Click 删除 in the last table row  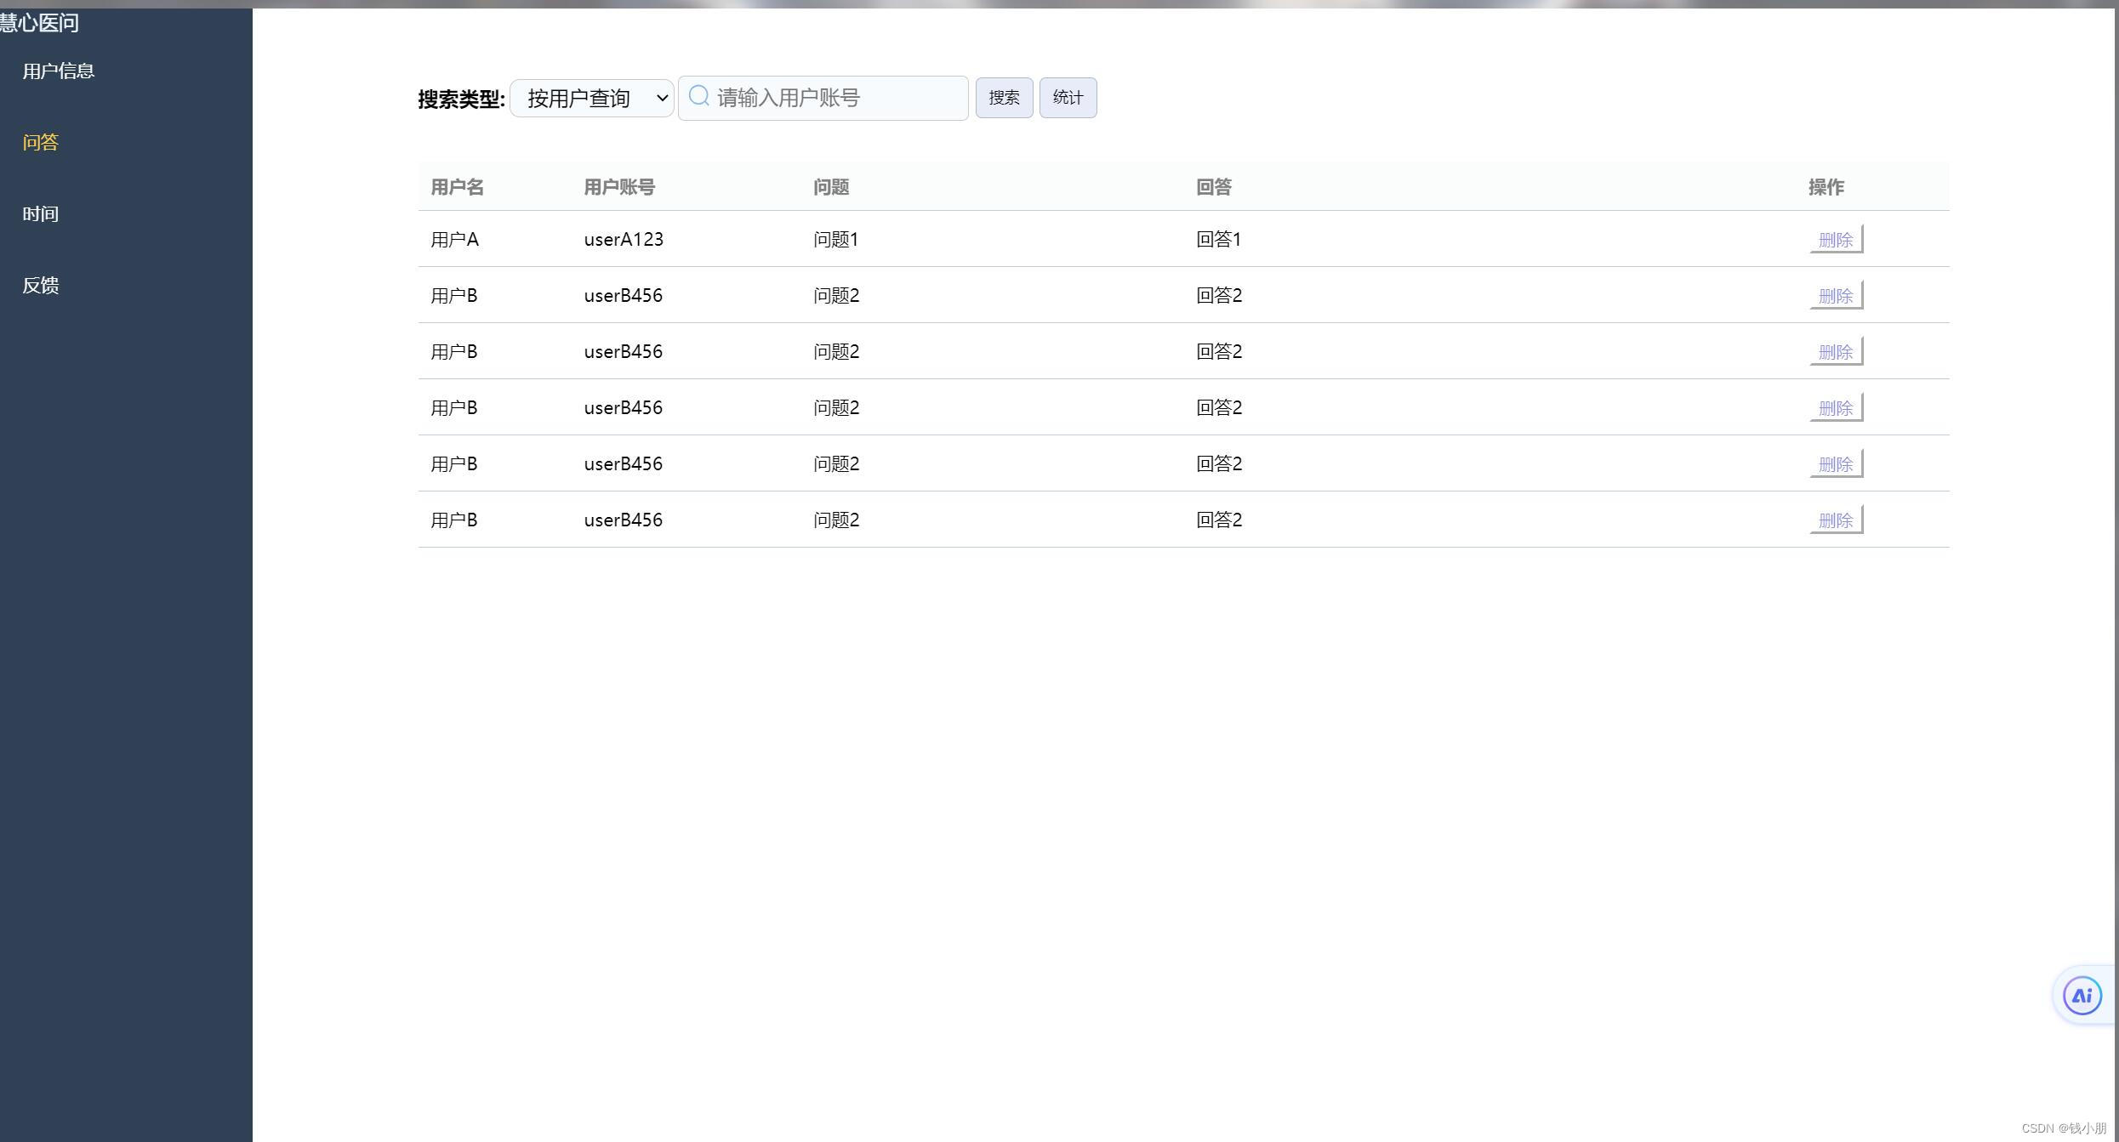1835,520
